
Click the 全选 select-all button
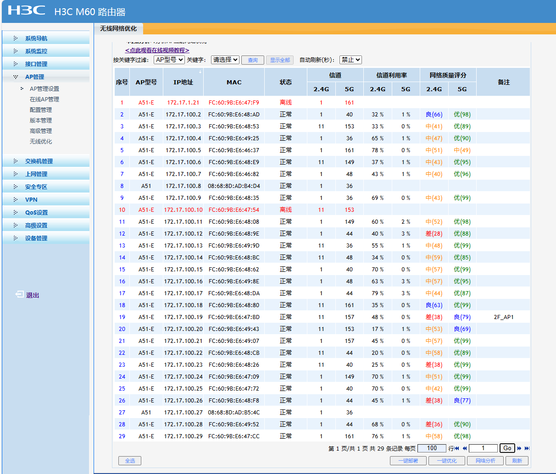click(x=130, y=461)
